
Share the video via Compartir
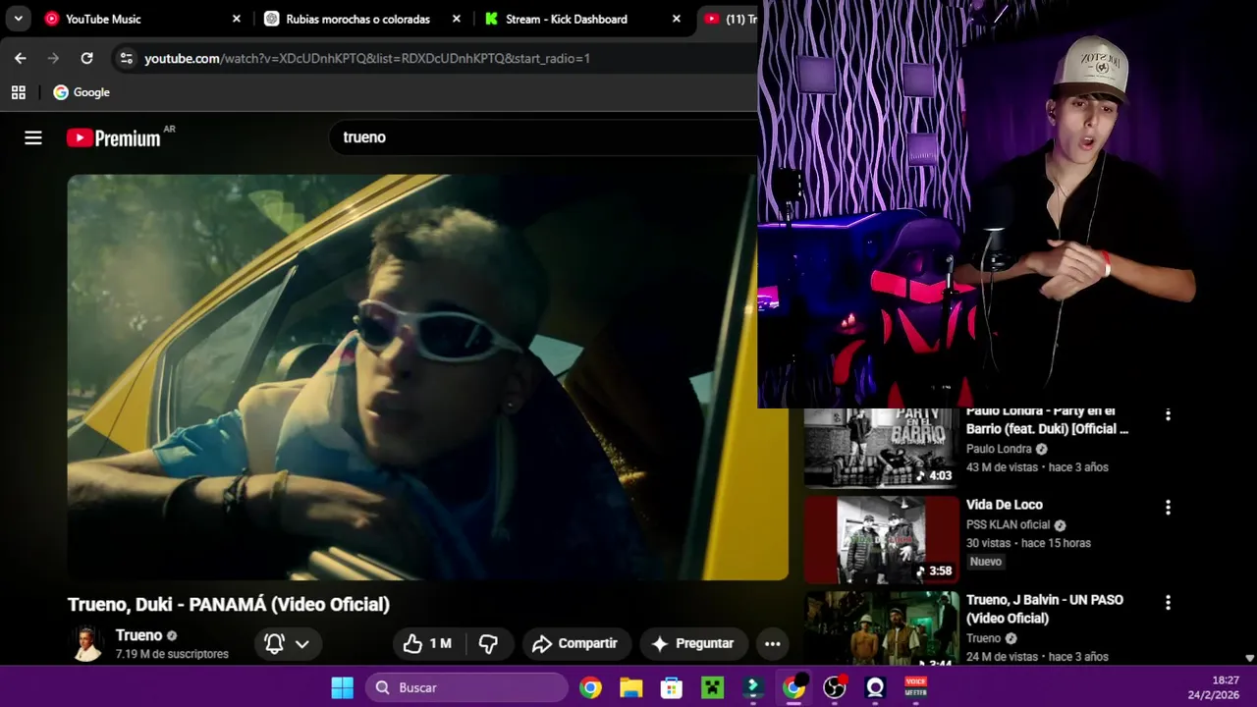(x=575, y=643)
